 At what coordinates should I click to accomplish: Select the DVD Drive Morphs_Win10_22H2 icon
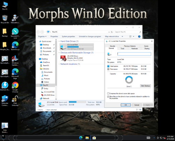(x=63, y=58)
